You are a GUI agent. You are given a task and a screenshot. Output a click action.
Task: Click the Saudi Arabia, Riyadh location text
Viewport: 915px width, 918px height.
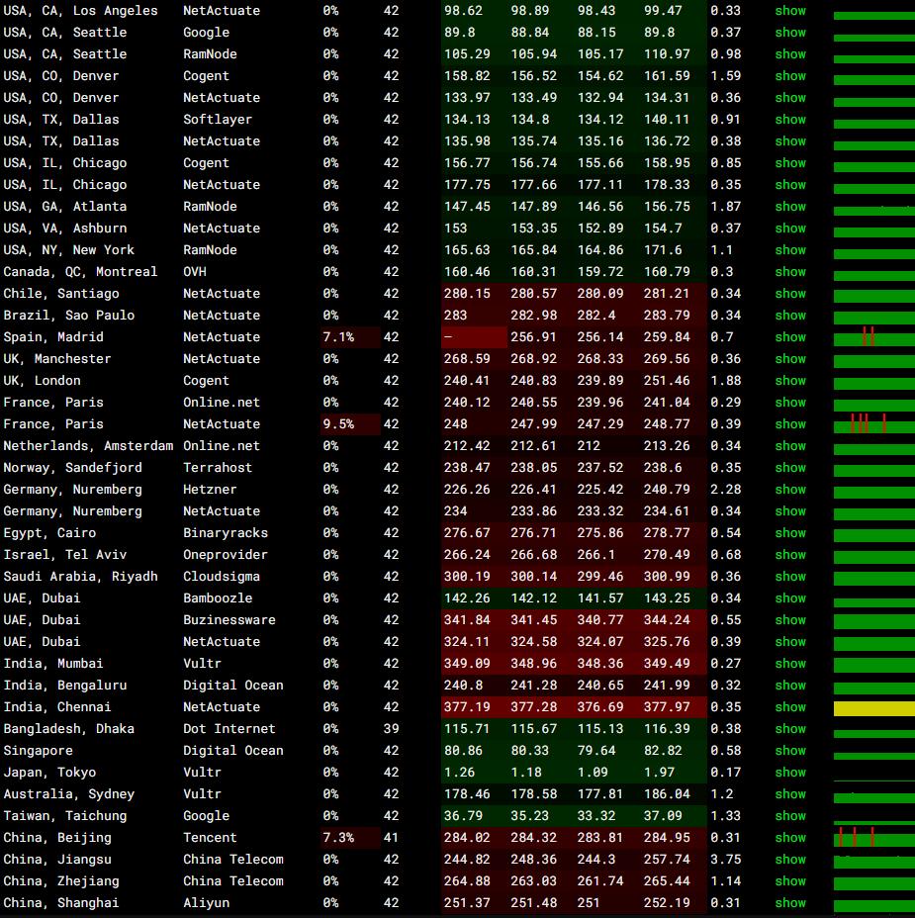(81, 576)
